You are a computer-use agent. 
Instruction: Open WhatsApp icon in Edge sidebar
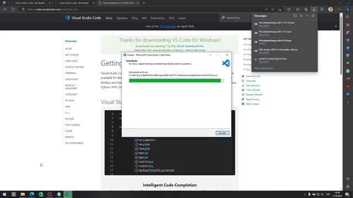(348, 71)
